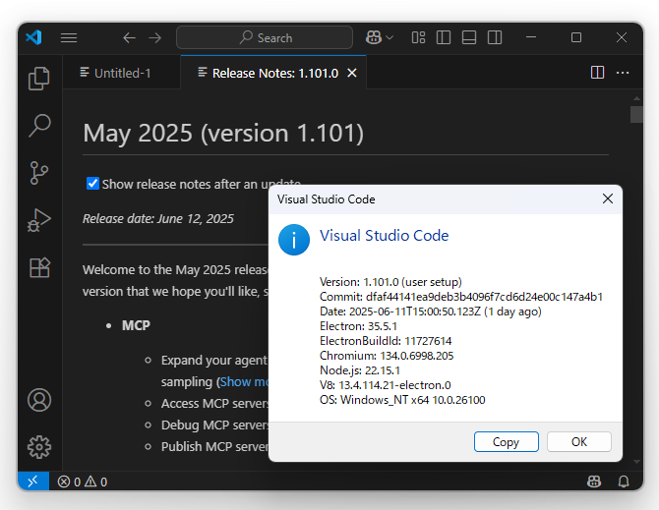This screenshot has height=510, width=659.
Task: Toggle the secondary side bar
Action: click(495, 37)
